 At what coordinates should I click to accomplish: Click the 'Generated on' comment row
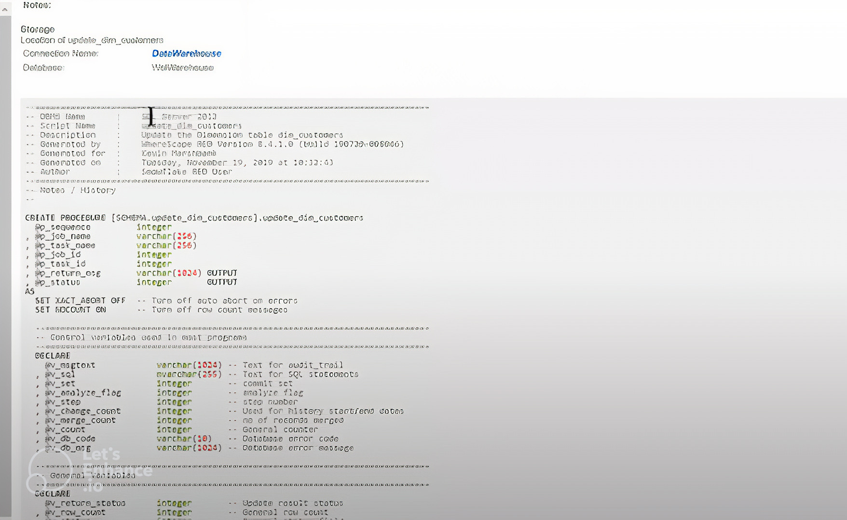click(180, 163)
